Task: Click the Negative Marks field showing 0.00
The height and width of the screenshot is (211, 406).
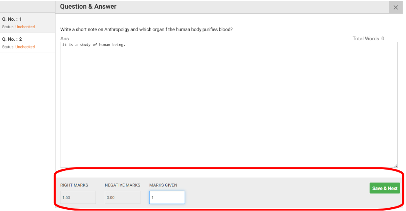Action: pos(122,197)
